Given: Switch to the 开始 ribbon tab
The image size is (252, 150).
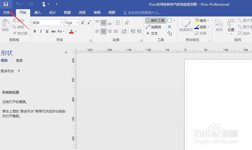Looking at the screenshot, I should click(x=23, y=13).
